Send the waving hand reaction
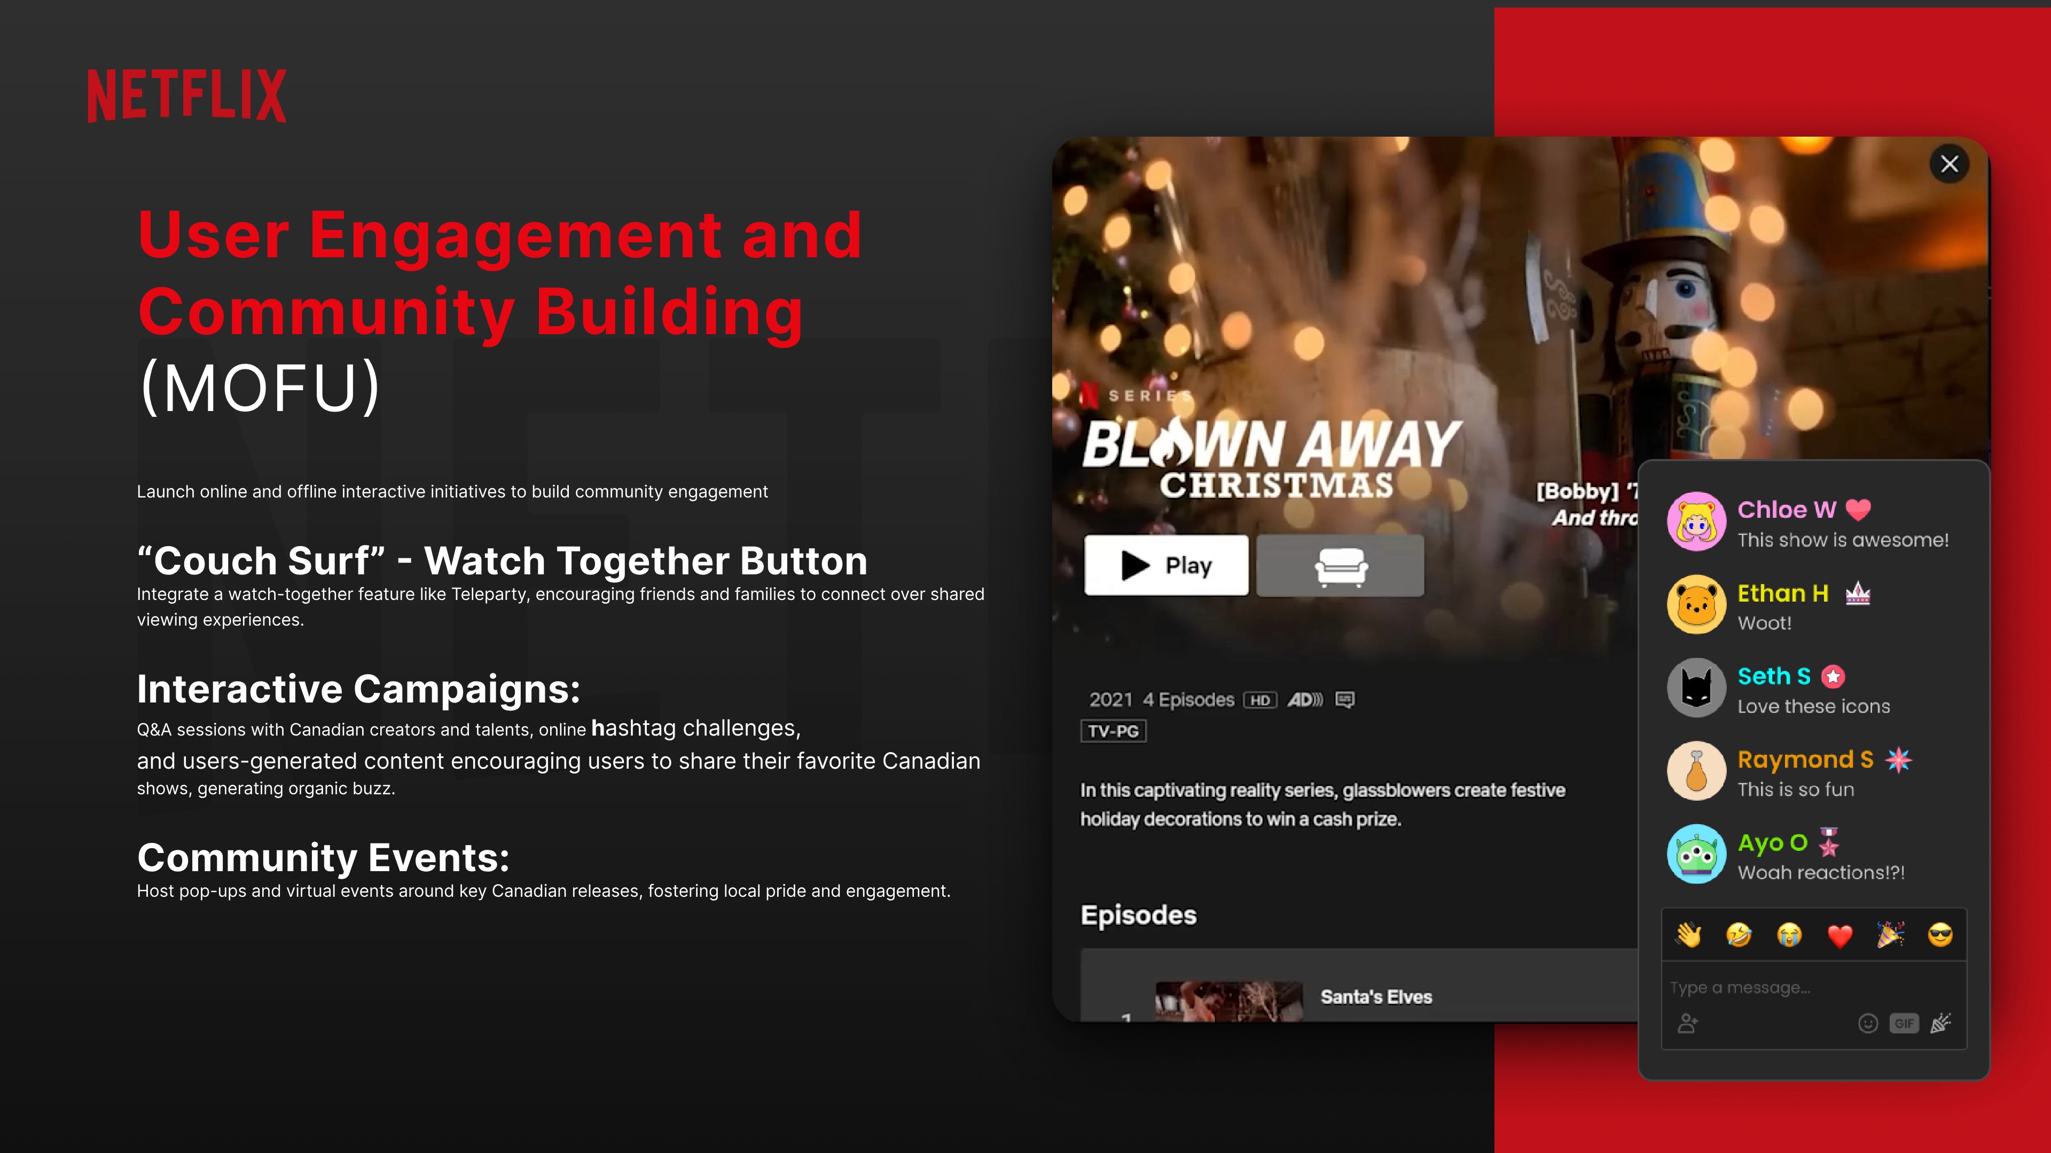 pyautogui.click(x=1688, y=935)
